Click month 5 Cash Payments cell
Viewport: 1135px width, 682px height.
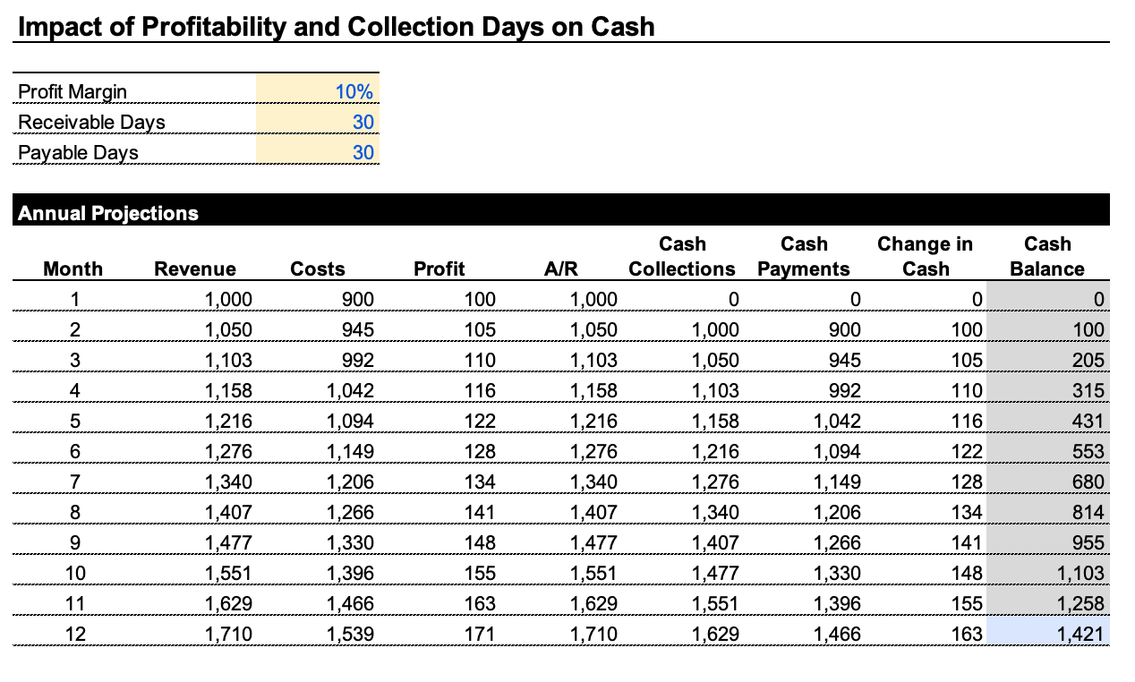click(x=804, y=421)
